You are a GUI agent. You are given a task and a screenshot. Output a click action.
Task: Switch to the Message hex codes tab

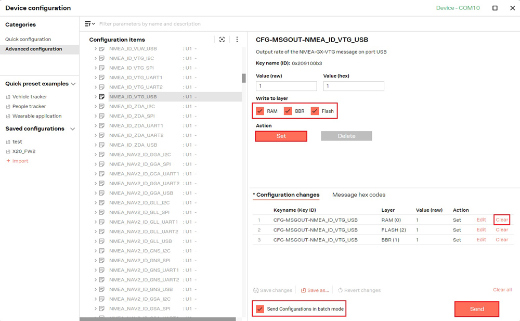tap(359, 195)
